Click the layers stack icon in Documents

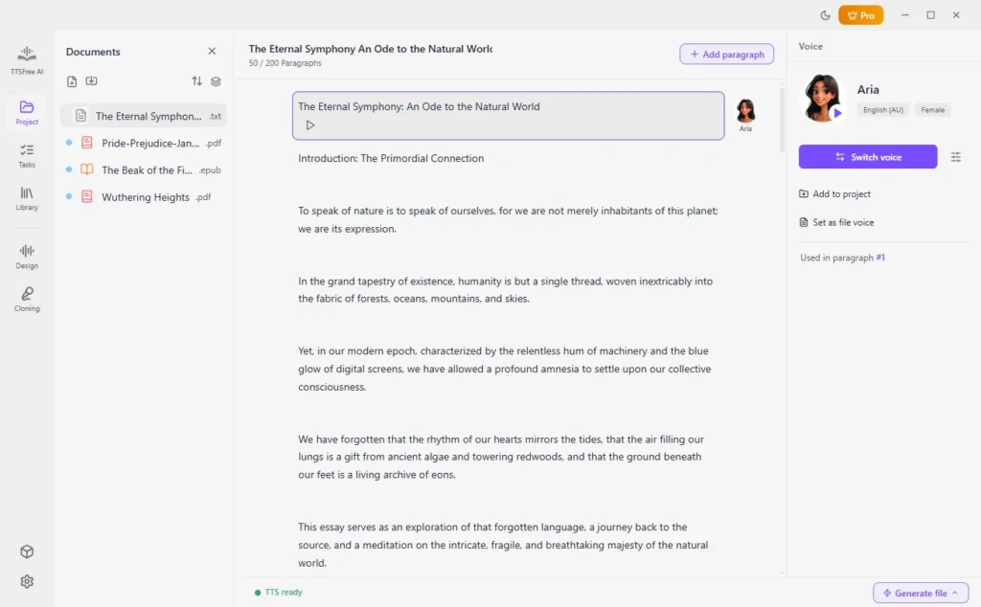click(216, 81)
